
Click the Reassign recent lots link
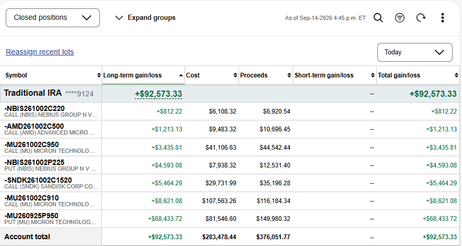click(40, 52)
